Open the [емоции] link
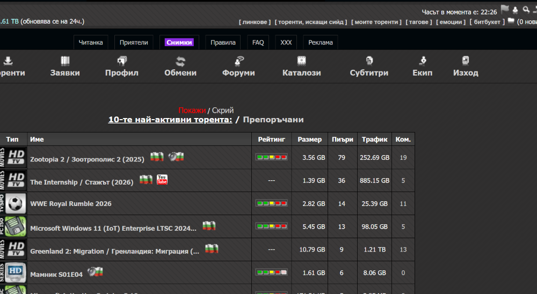The height and width of the screenshot is (294, 537). [451, 22]
